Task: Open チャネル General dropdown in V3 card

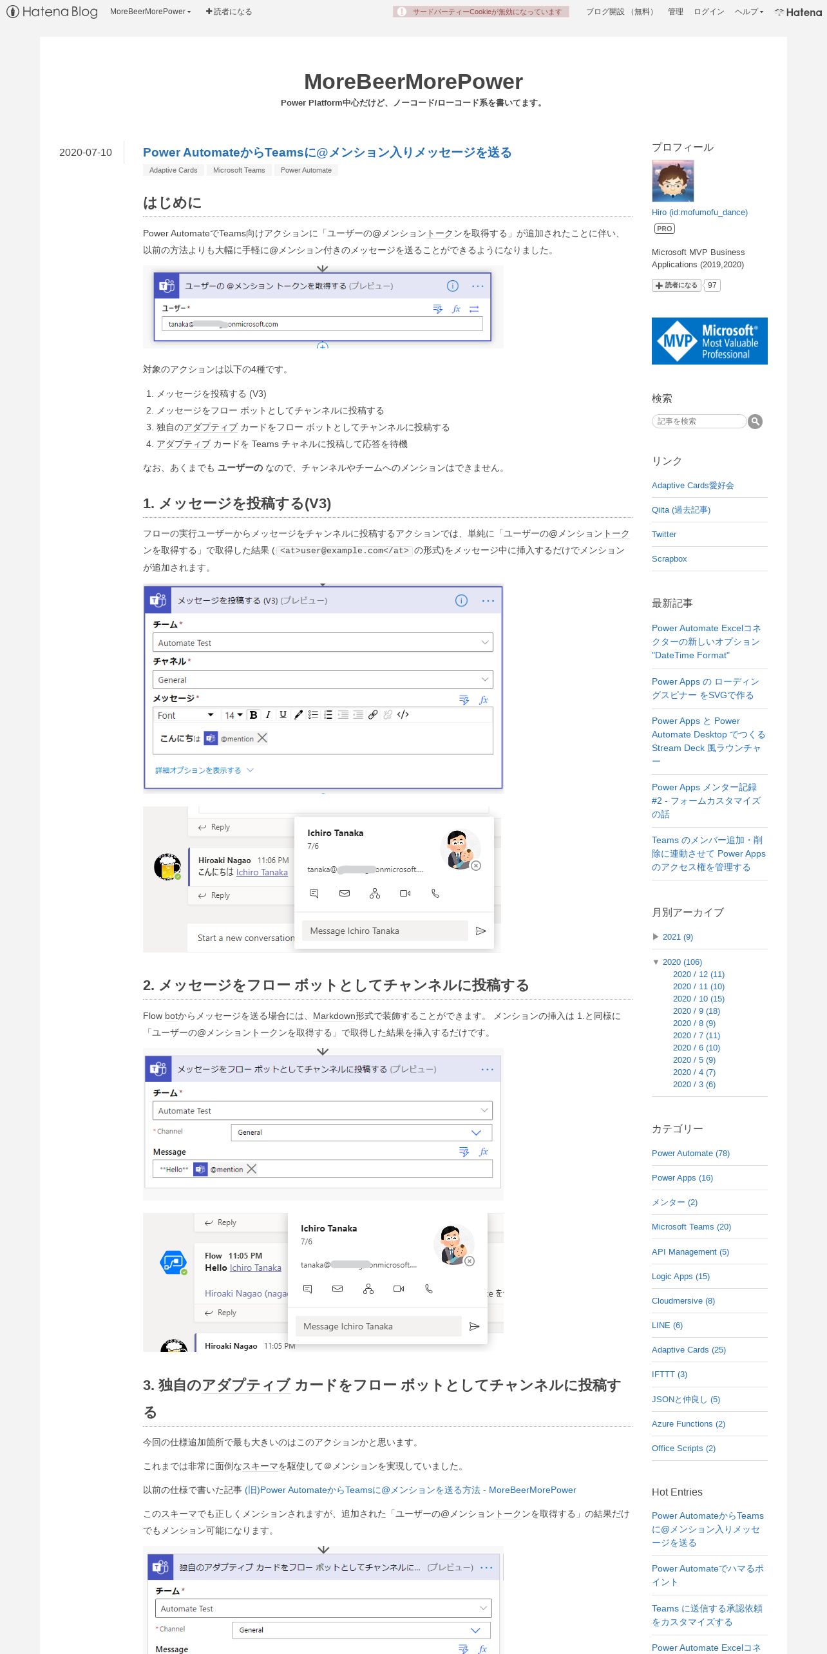Action: click(x=323, y=680)
